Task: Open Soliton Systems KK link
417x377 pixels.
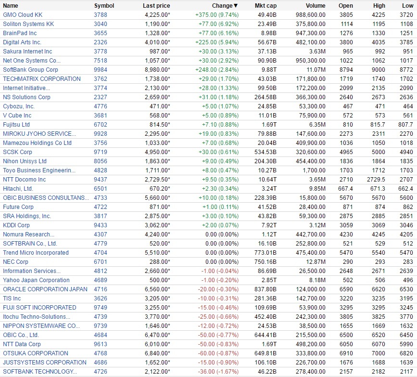Action: point(28,24)
